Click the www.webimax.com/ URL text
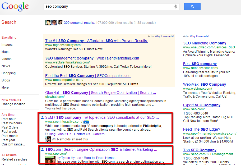This screenshot has height=165, width=241. (x=197, y=89)
